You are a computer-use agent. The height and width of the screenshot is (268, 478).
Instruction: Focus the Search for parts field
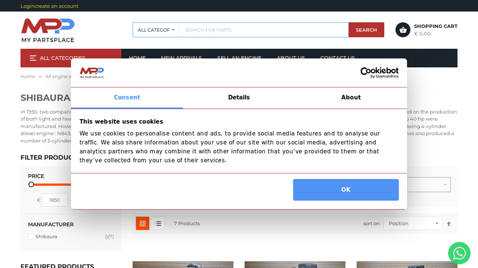tap(263, 30)
